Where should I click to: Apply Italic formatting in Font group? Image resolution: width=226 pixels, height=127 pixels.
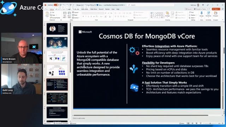click(x=86, y=17)
